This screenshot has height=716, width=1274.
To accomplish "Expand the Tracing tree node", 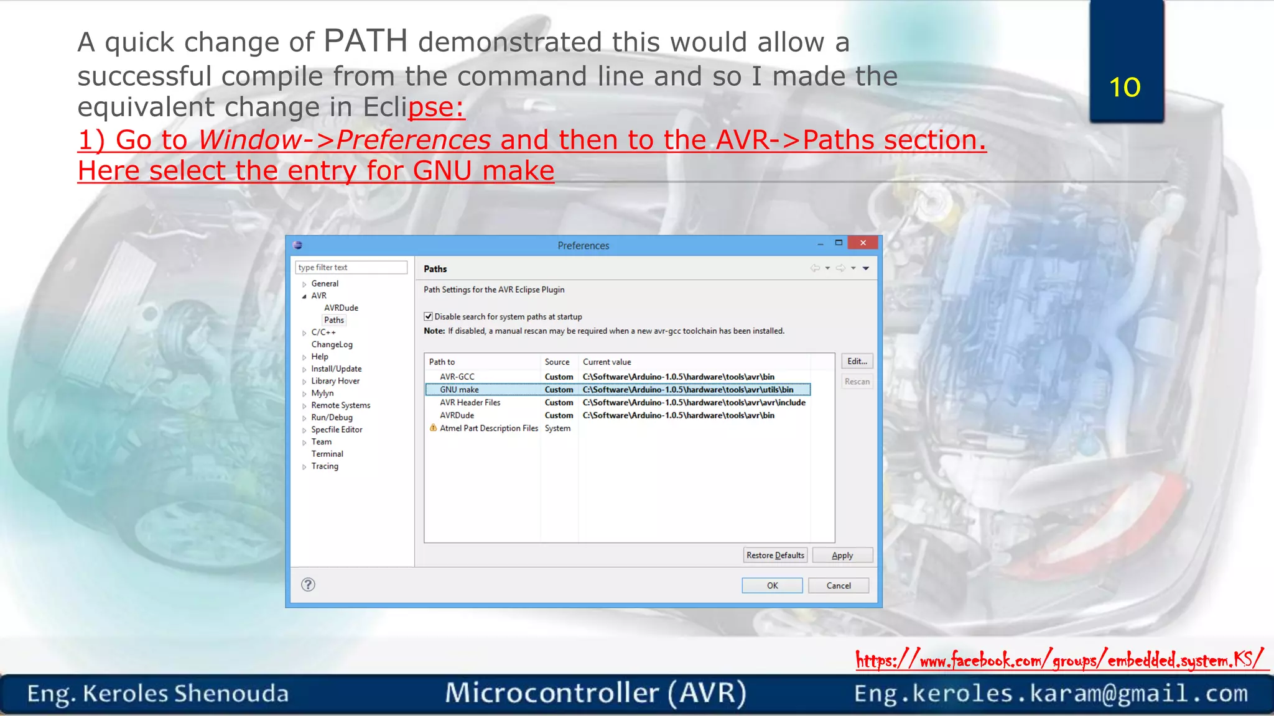I will (x=304, y=467).
